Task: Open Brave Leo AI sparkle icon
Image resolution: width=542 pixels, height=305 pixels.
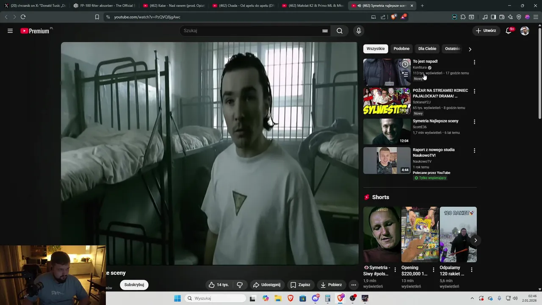Action: tap(510, 17)
